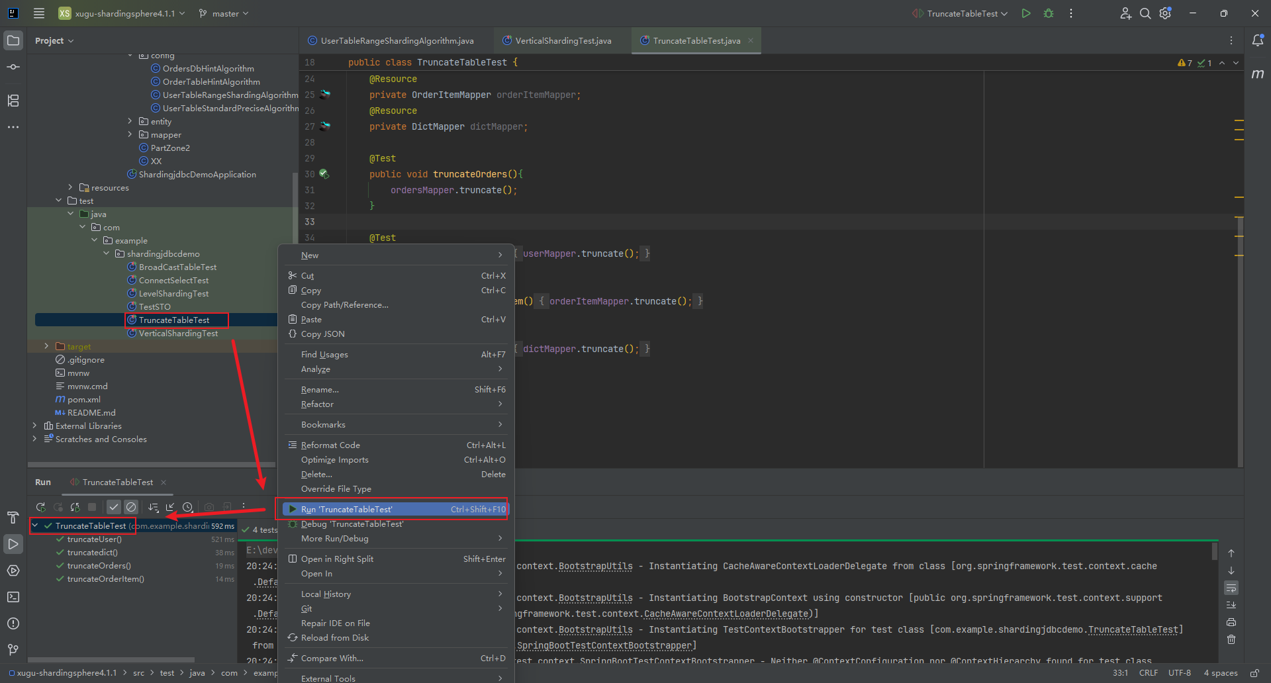Open pom.xml in the project tree
Image resolution: width=1271 pixels, height=683 pixels.
83,399
